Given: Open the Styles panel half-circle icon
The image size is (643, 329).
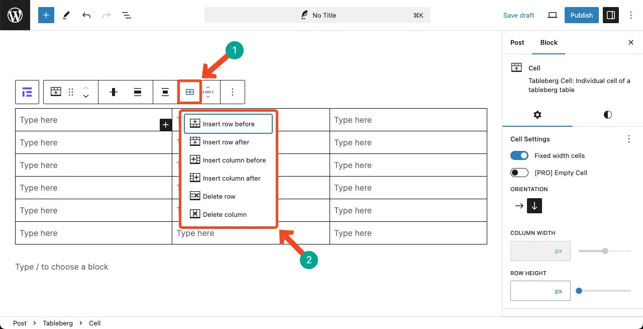Looking at the screenshot, I should [607, 115].
